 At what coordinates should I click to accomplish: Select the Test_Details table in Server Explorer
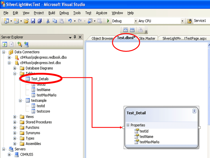click(40, 79)
